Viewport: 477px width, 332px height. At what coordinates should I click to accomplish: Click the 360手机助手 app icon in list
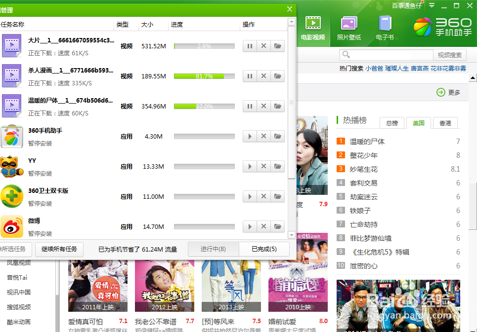click(x=12, y=136)
